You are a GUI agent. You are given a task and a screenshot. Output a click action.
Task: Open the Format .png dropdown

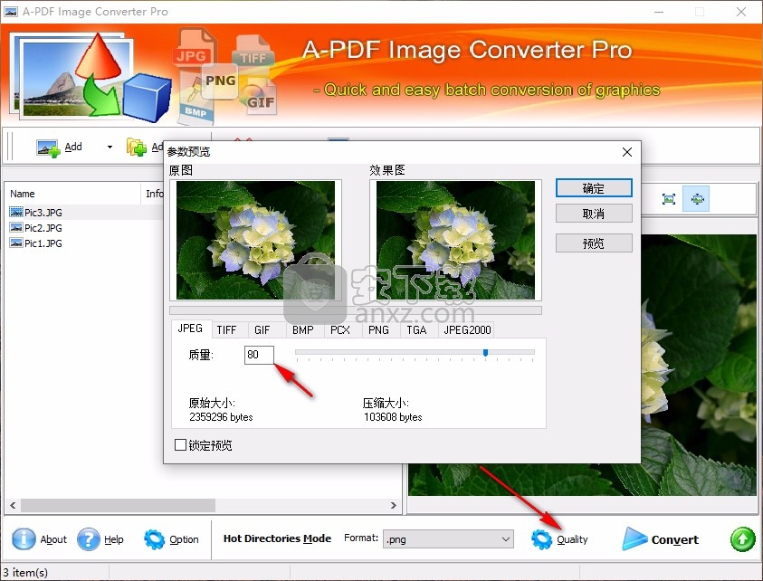448,539
